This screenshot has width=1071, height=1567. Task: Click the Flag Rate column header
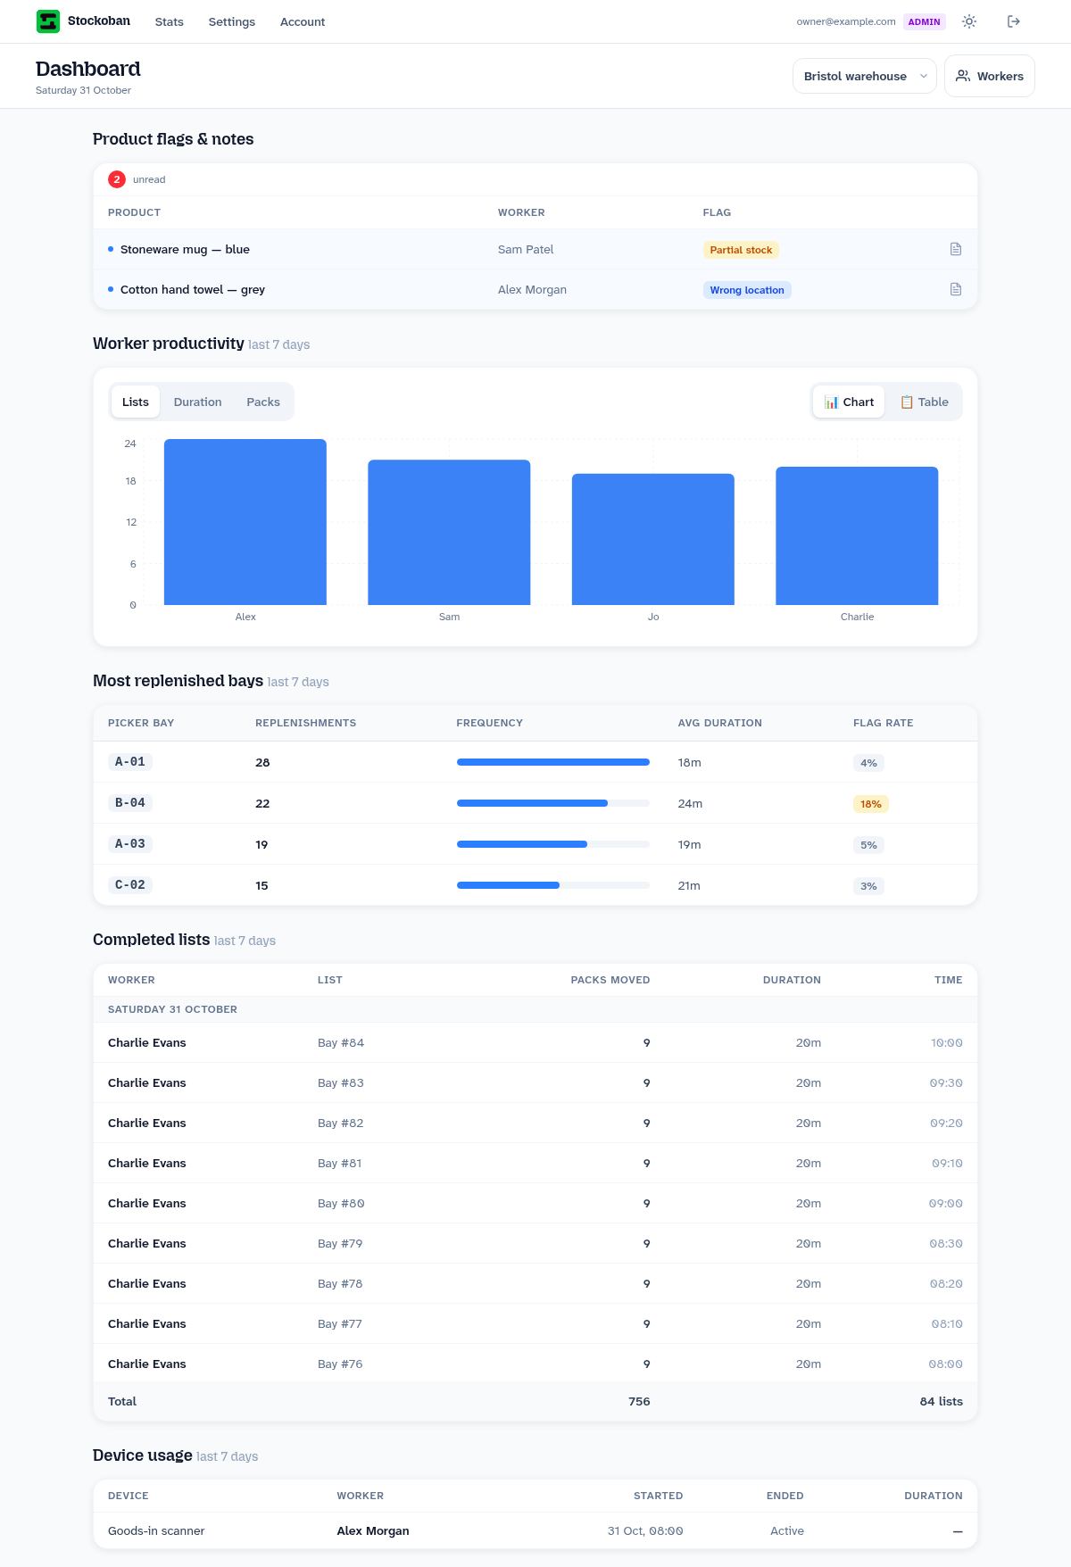click(x=883, y=723)
